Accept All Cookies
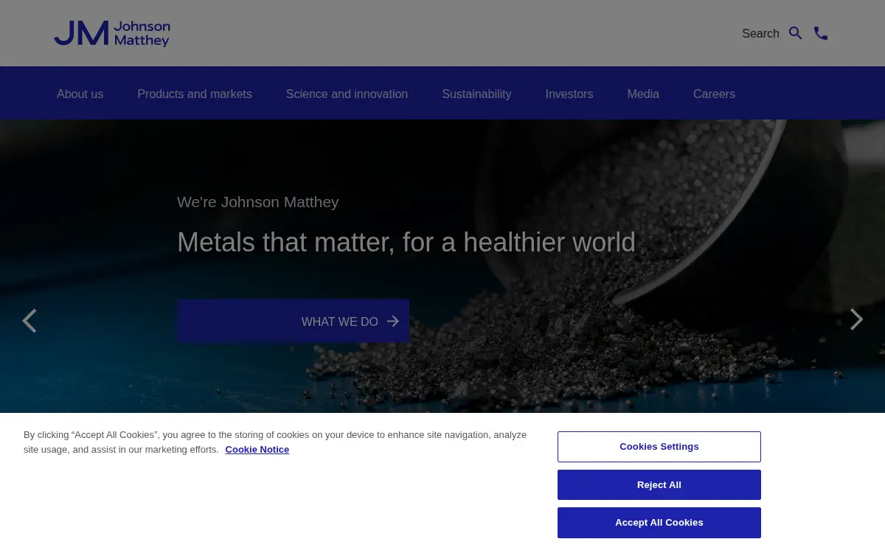This screenshot has width=885, height=553. [659, 523]
